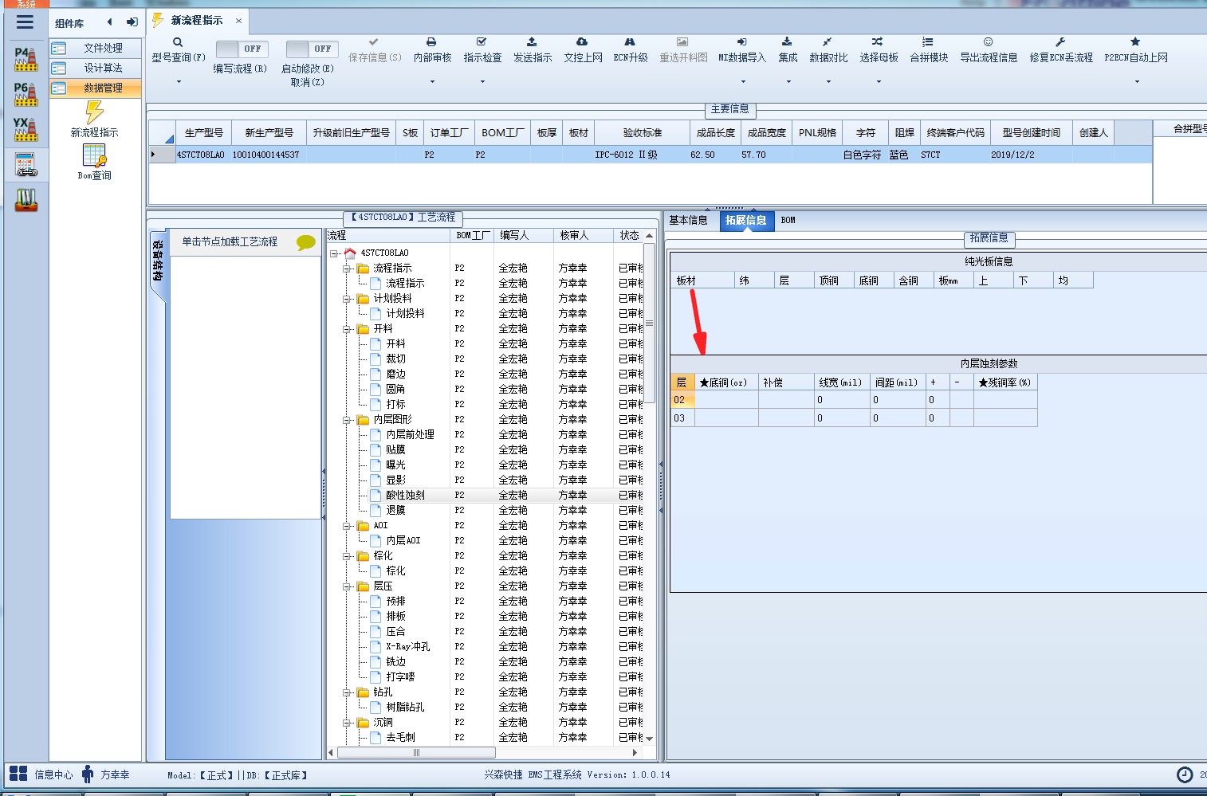Screen dimensions: 1207x796
Task: Collapse the 4S7CT08LA0 root node
Action: coord(335,253)
